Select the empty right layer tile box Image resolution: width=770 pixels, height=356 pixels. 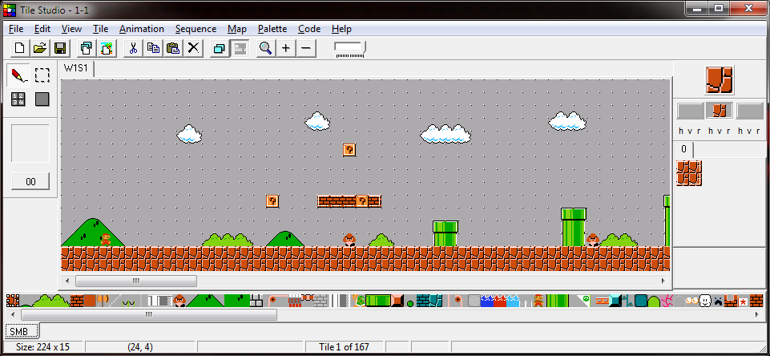click(749, 111)
